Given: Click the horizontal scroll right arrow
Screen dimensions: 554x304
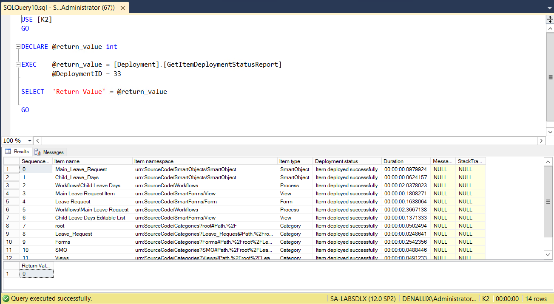Looking at the screenshot, I should [x=541, y=141].
